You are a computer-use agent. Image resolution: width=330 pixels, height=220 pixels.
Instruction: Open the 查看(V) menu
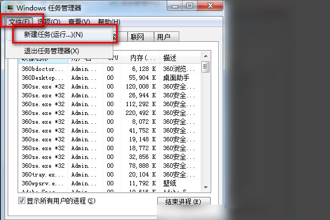[79, 21]
